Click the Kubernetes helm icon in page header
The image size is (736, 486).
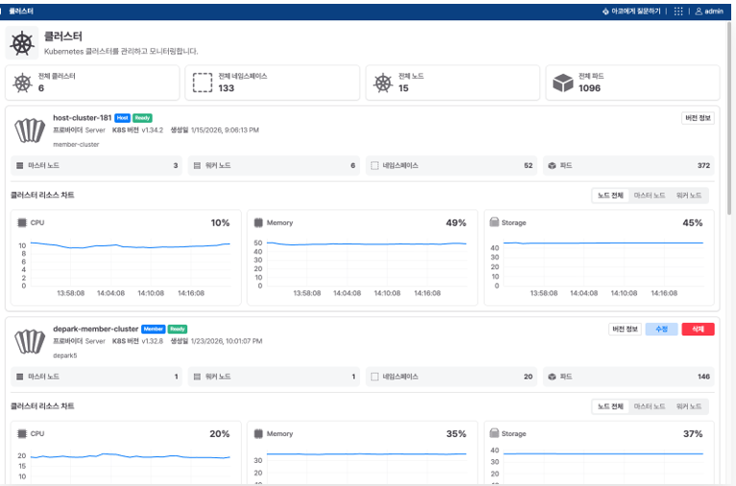pos(22,43)
